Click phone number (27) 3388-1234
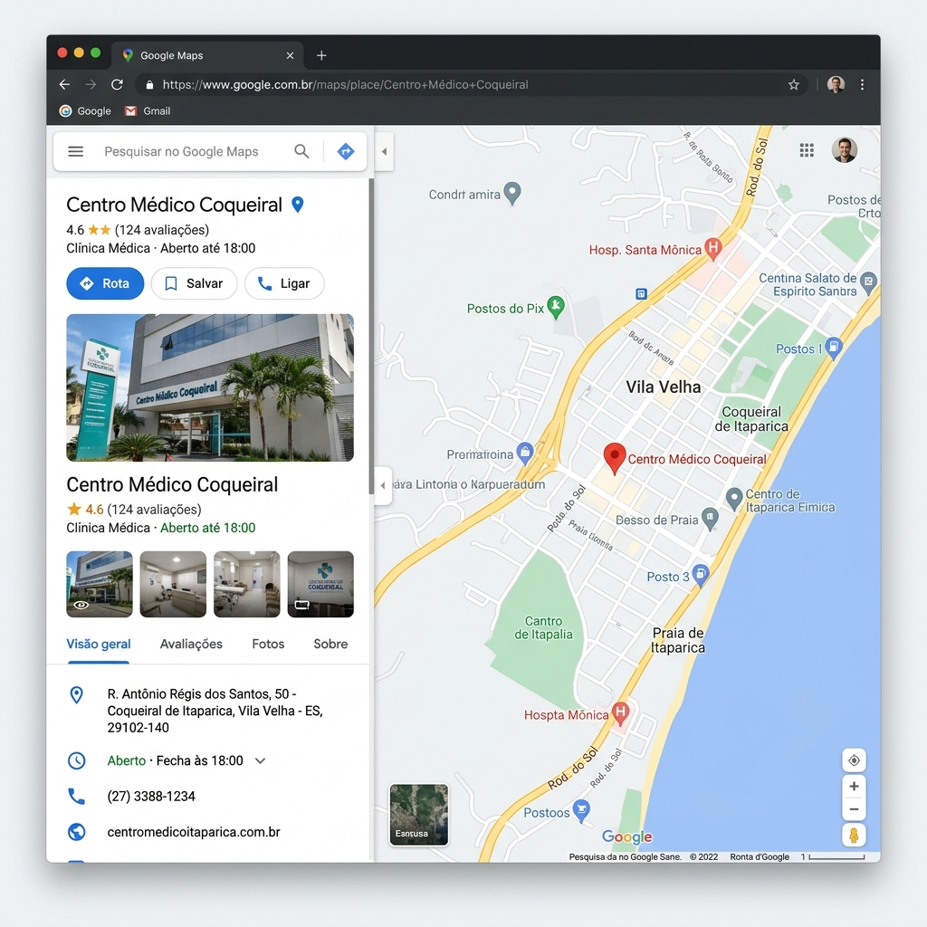The image size is (927, 927). tap(151, 797)
